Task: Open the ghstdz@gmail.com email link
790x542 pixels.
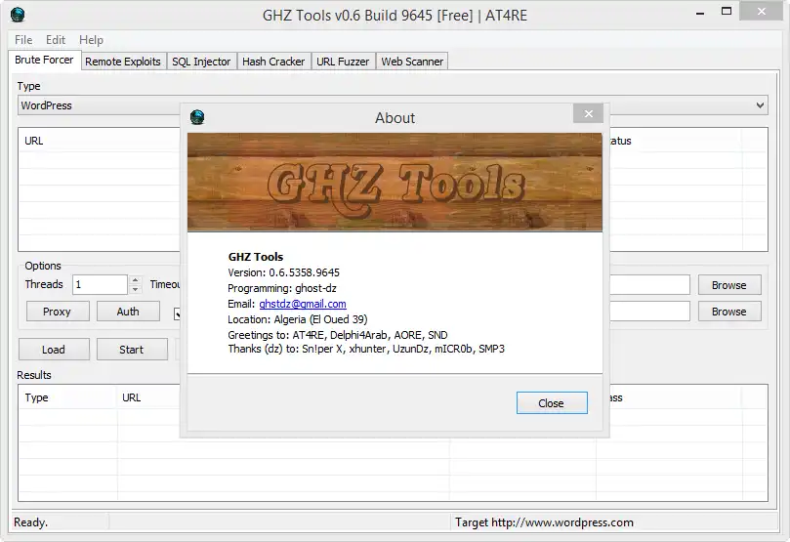Action: coord(303,304)
